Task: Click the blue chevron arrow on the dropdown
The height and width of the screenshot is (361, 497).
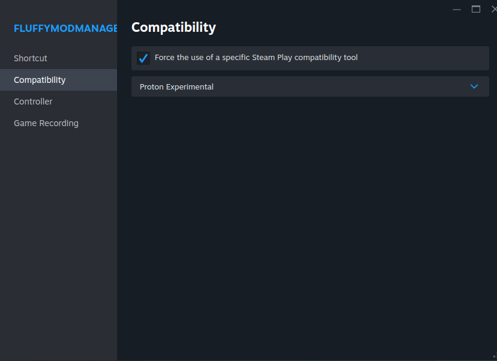Action: pos(474,86)
